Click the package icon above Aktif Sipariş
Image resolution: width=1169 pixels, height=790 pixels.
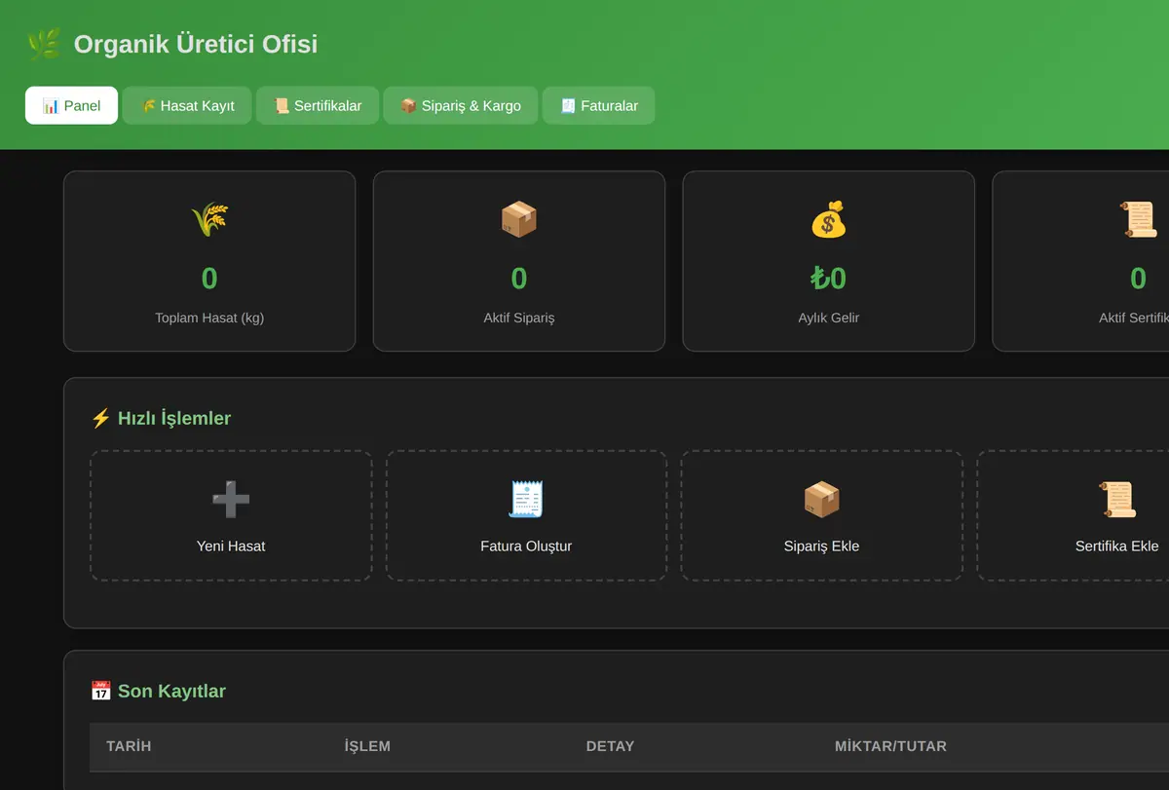click(519, 219)
